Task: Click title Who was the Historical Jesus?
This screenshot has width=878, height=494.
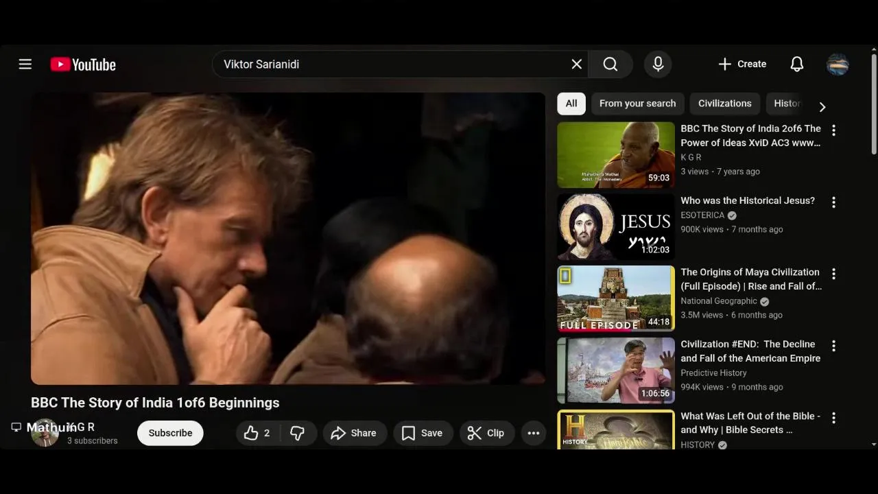Action: click(x=748, y=200)
